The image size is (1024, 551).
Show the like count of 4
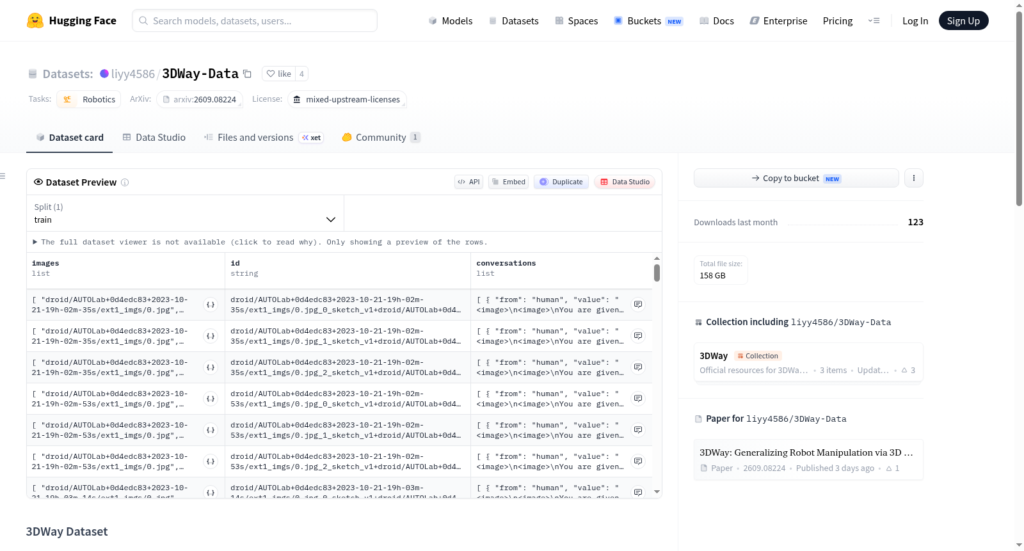pos(301,74)
